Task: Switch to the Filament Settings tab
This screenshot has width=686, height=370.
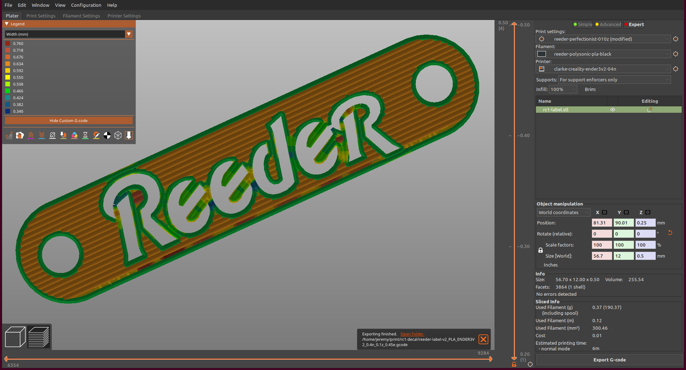Action: point(81,16)
